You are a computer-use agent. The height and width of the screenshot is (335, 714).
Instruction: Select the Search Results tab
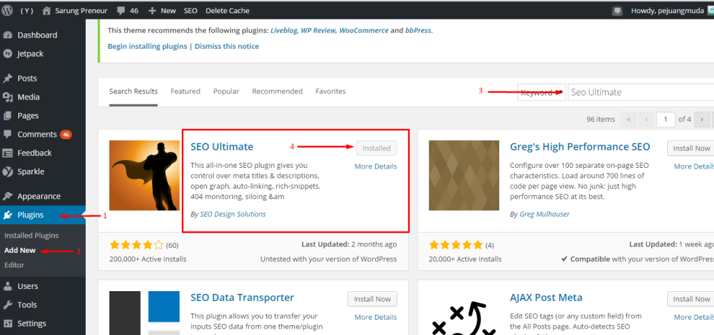point(133,91)
